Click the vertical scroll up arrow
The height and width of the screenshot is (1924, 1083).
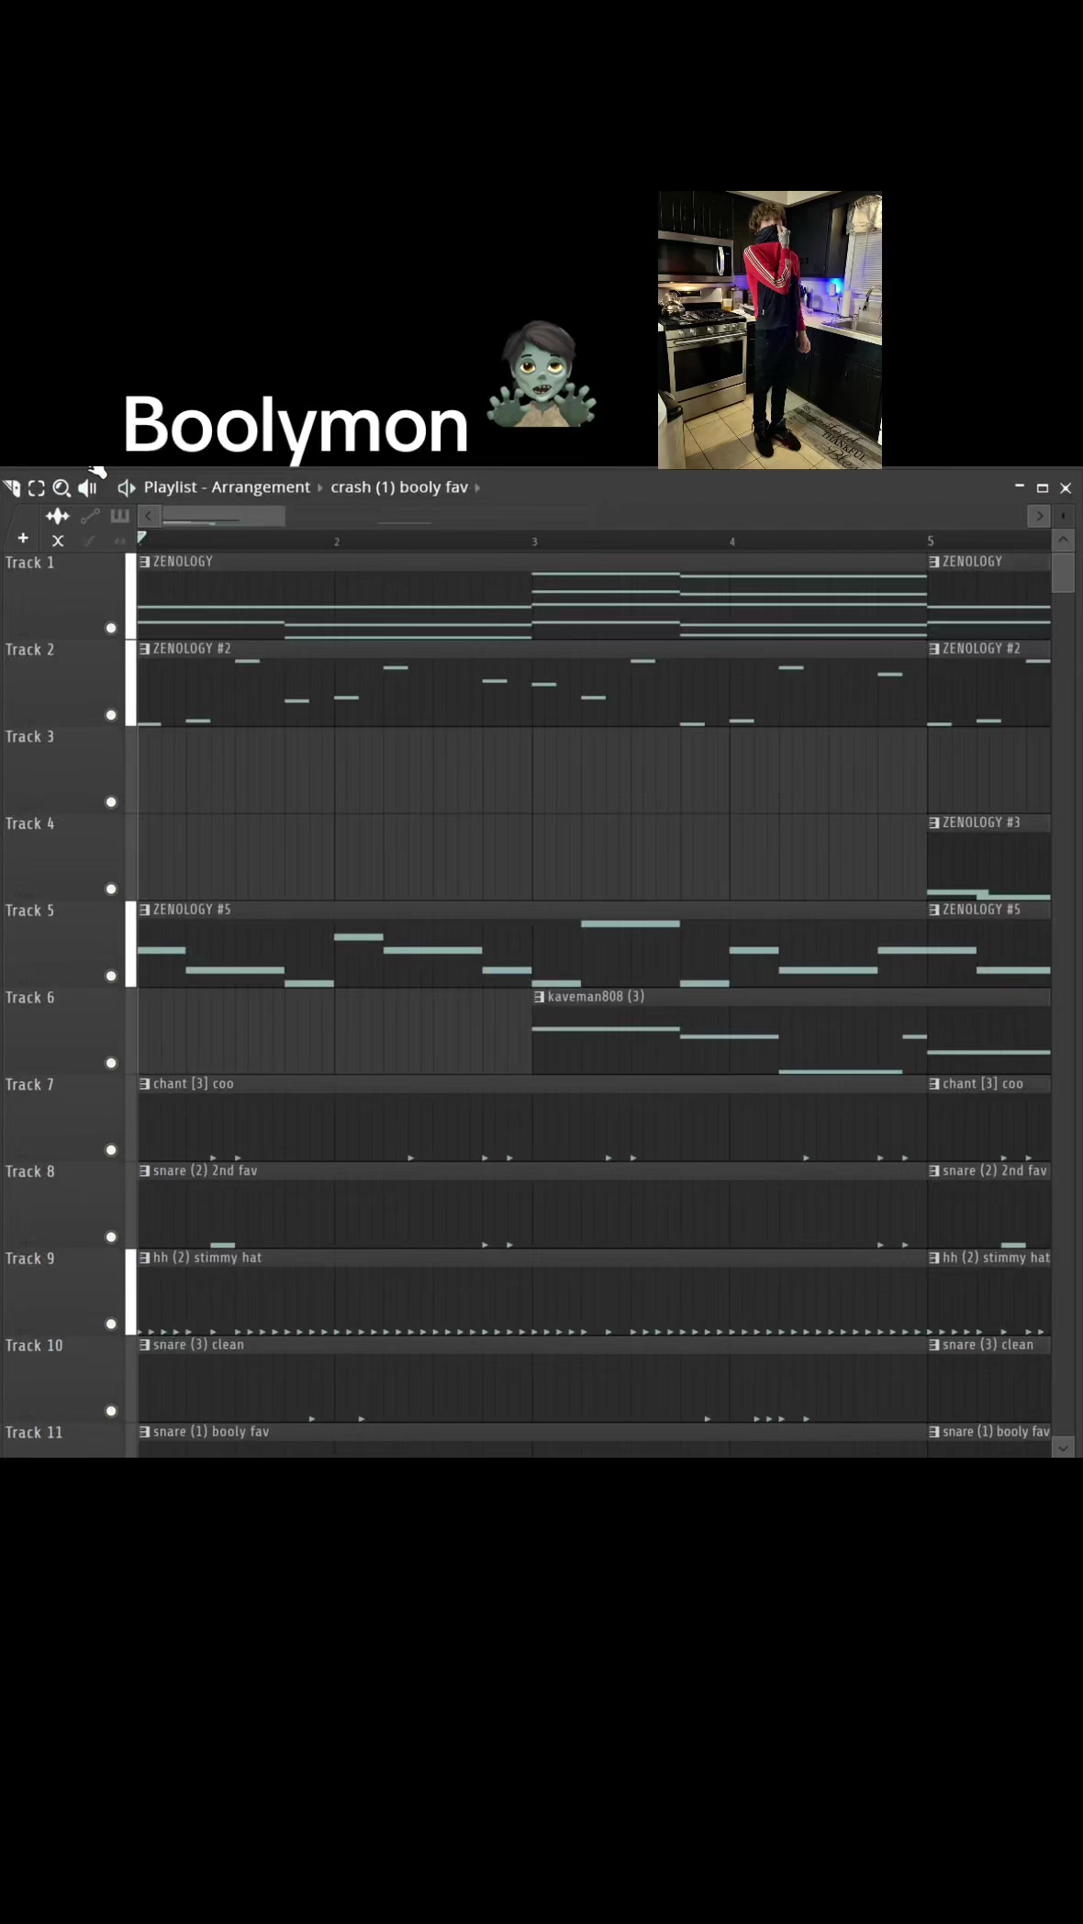(1063, 540)
